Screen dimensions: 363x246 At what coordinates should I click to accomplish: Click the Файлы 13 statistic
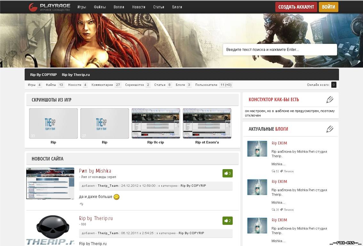click(x=55, y=85)
